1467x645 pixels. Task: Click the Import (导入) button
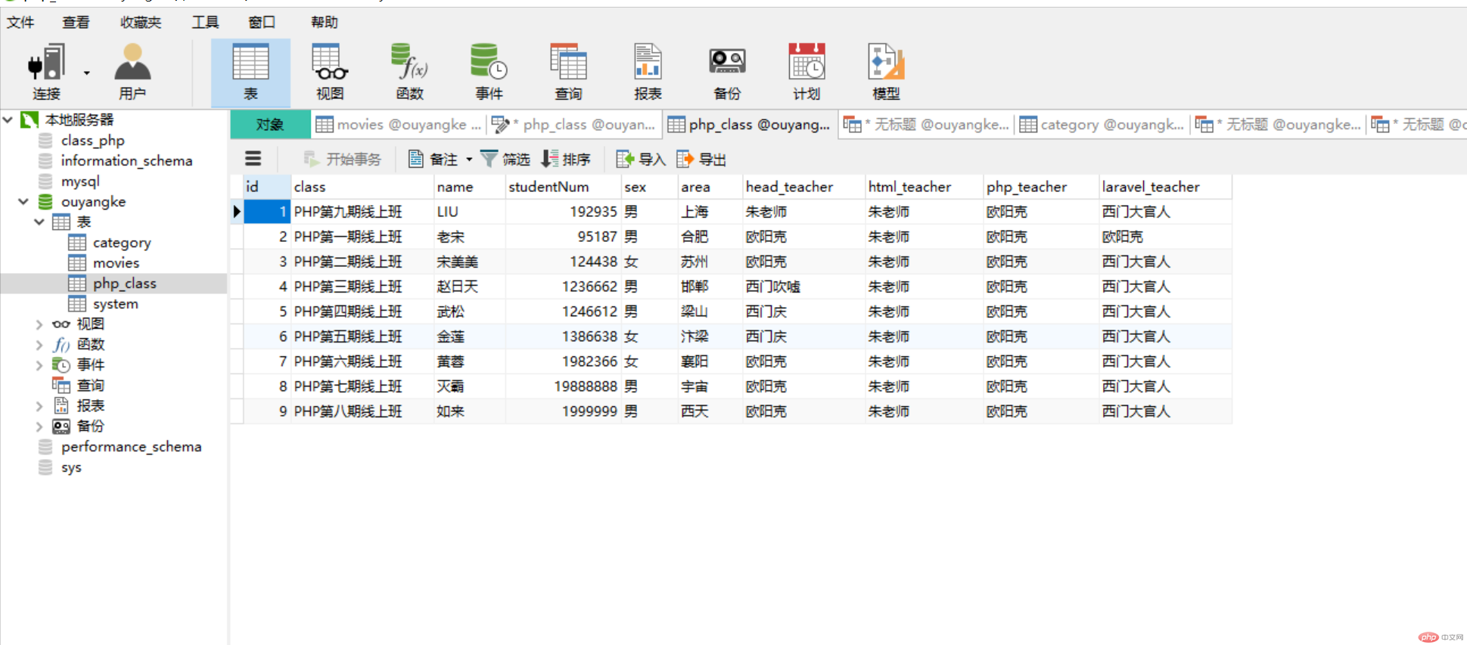(x=641, y=159)
